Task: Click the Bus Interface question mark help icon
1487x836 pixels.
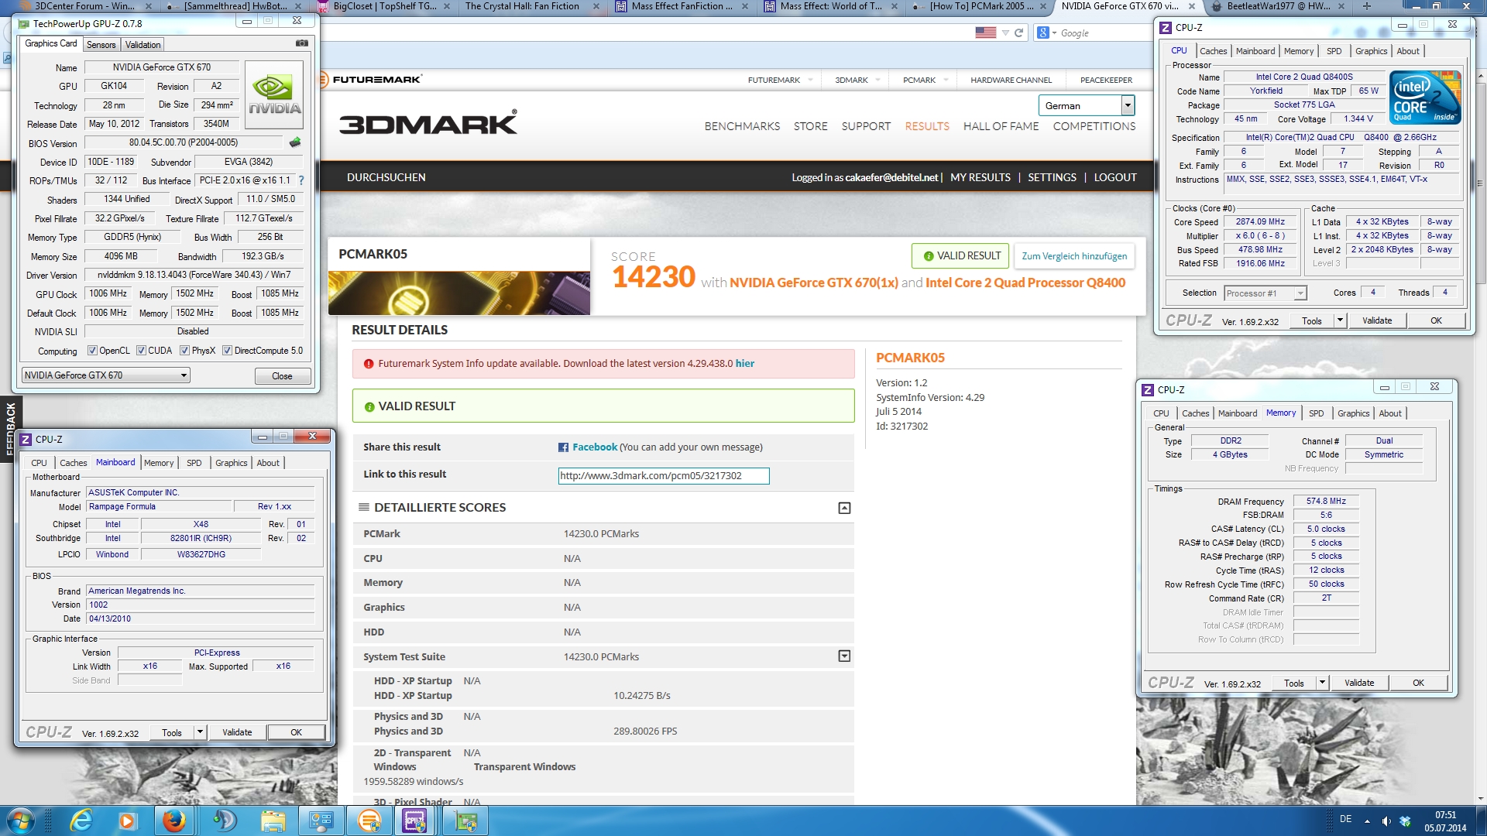Action: point(301,180)
